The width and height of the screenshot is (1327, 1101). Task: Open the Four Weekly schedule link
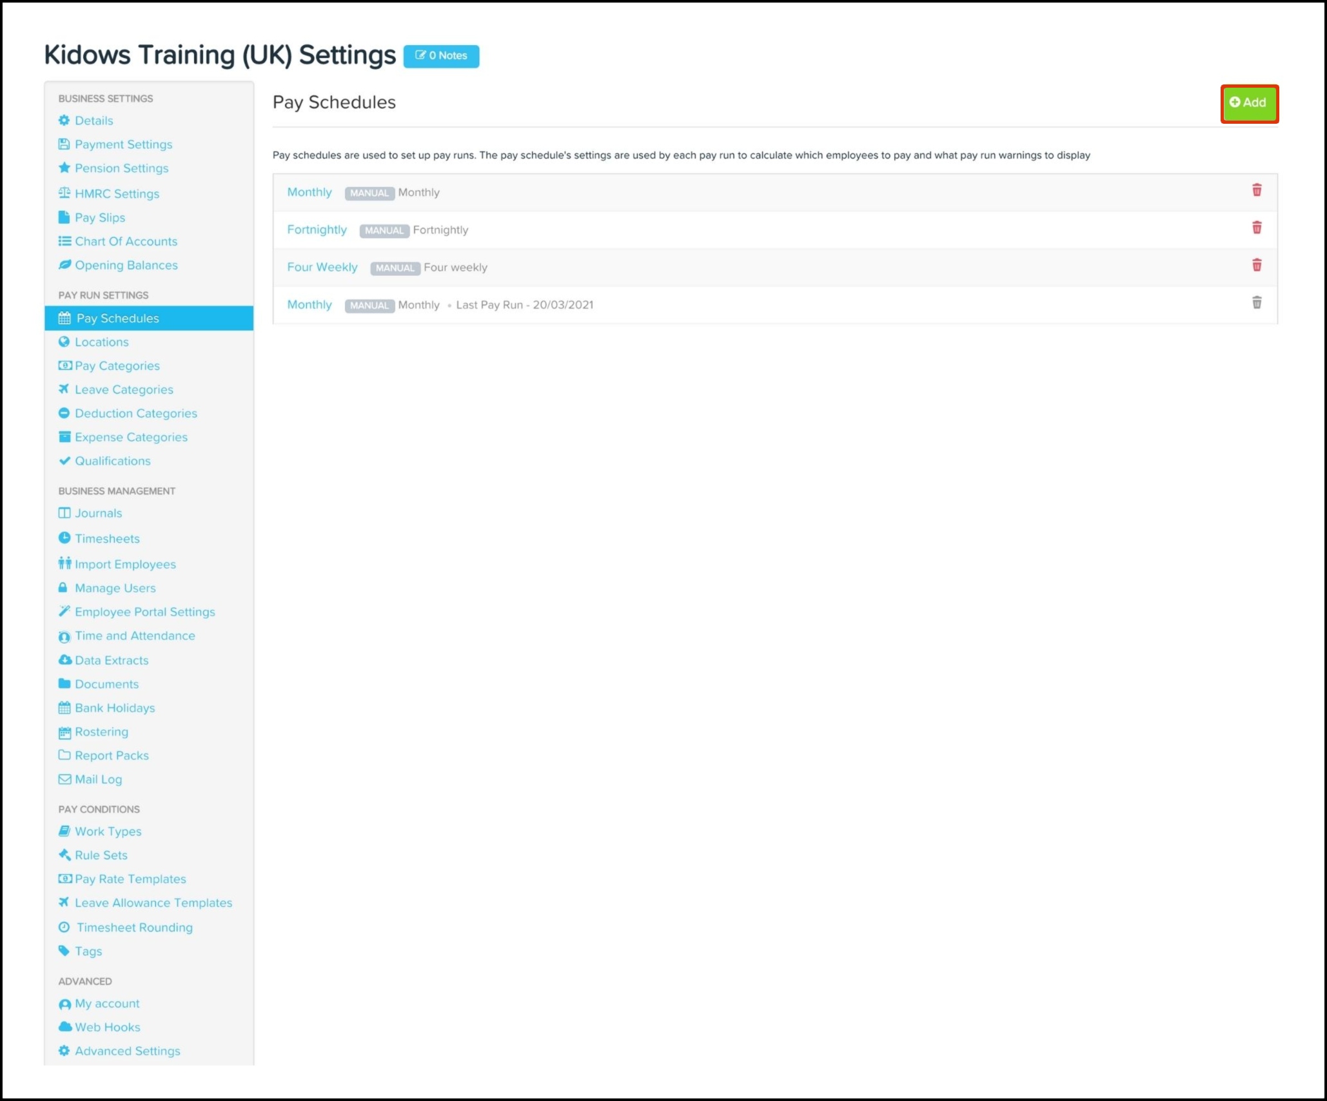(322, 268)
